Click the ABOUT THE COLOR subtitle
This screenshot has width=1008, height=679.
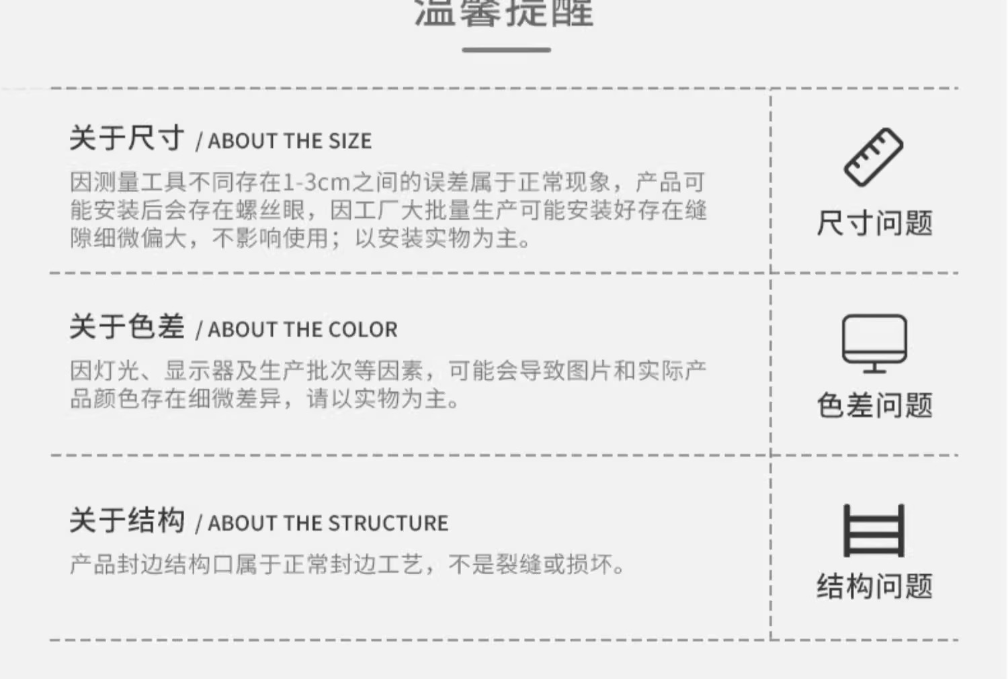click(x=302, y=330)
